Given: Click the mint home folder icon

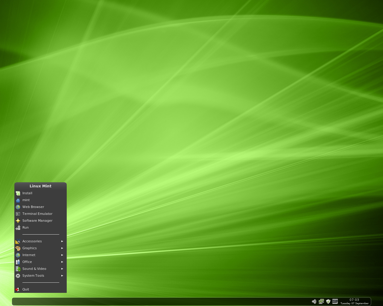Looking at the screenshot, I should [18, 200].
